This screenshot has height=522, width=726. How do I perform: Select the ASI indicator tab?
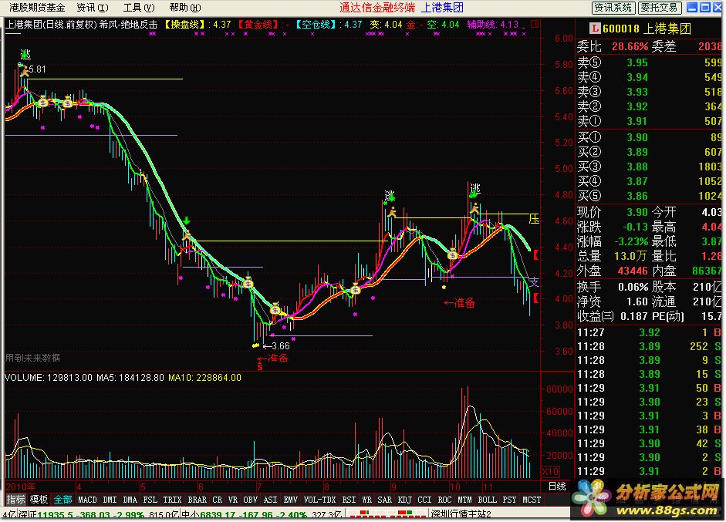(270, 500)
